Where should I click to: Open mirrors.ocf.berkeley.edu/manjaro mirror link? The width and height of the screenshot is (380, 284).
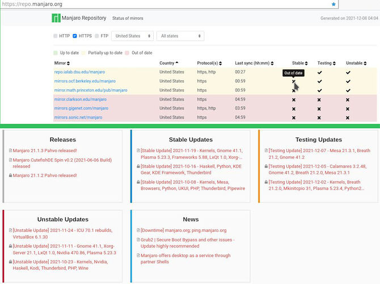click(x=85, y=81)
